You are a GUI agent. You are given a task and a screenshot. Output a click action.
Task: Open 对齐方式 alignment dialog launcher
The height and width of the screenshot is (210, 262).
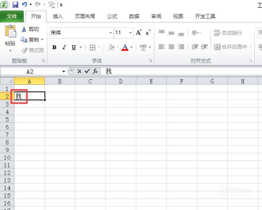pos(251,61)
